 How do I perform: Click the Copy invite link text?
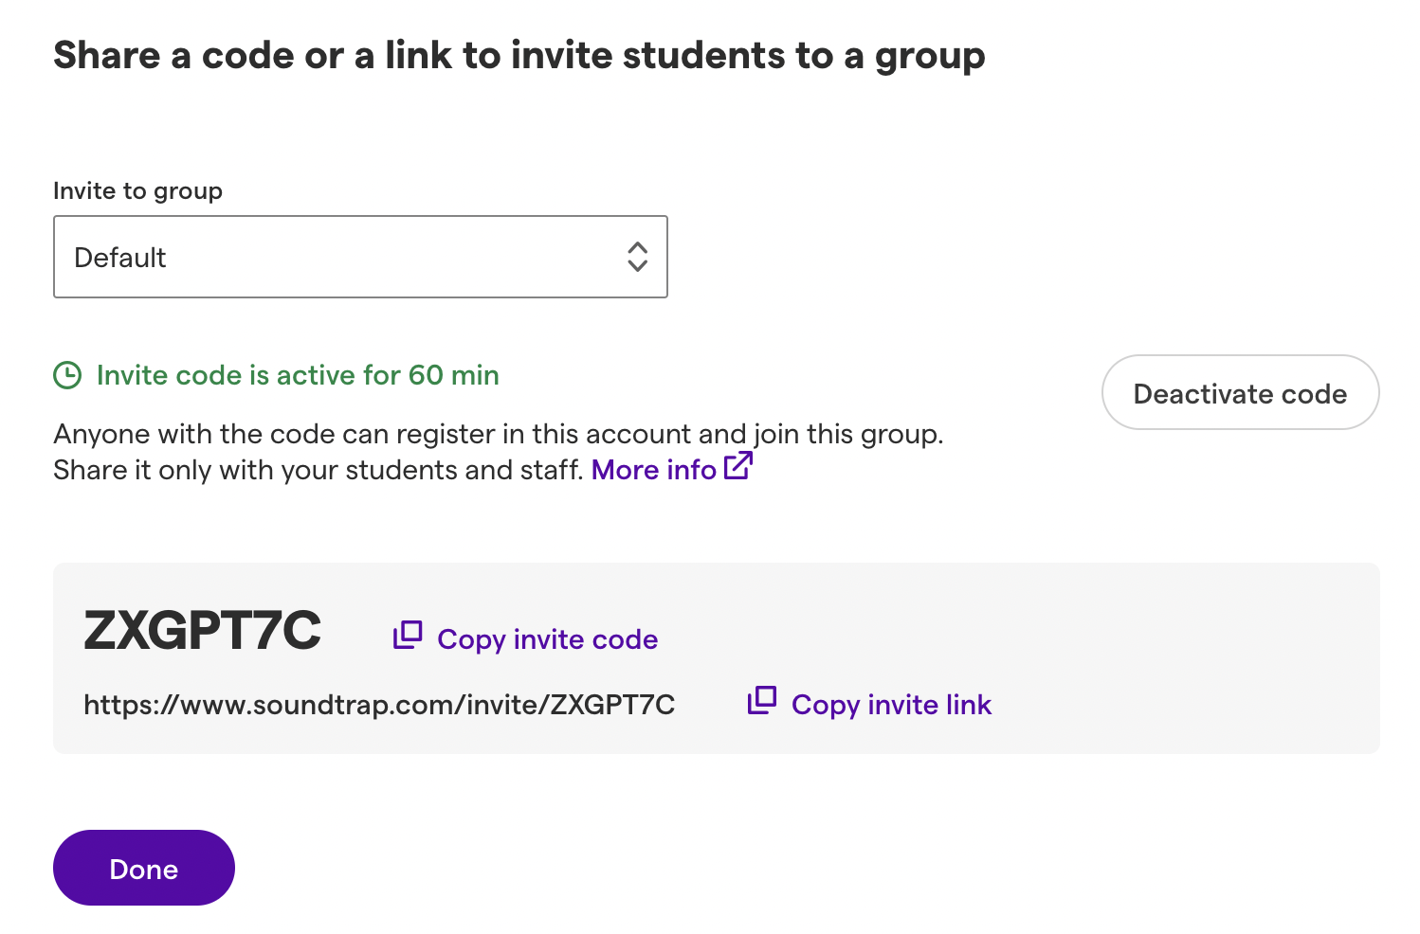click(x=891, y=705)
